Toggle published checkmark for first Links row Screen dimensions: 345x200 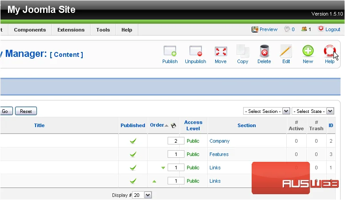point(133,168)
